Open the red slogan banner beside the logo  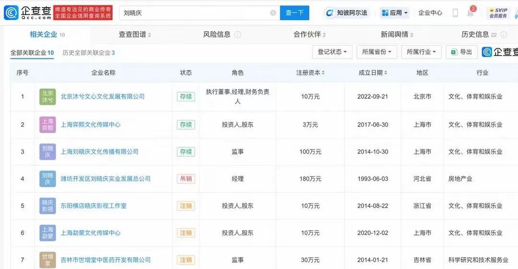pos(83,12)
